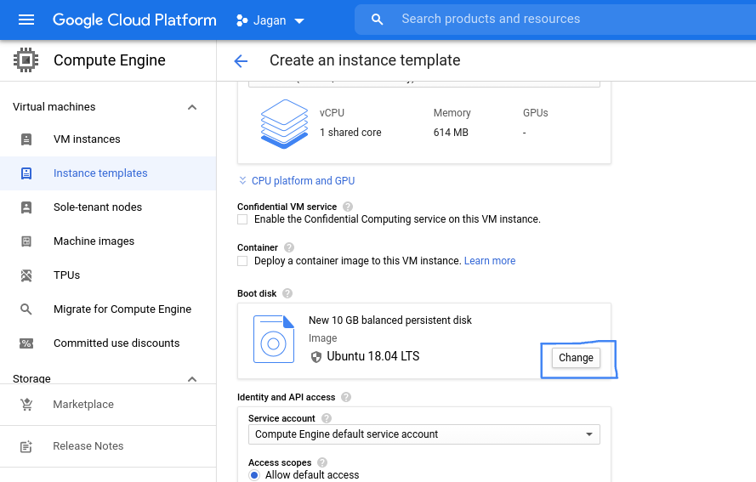This screenshot has height=482, width=756.
Task: Click the search magnifier icon
Action: pos(377,20)
